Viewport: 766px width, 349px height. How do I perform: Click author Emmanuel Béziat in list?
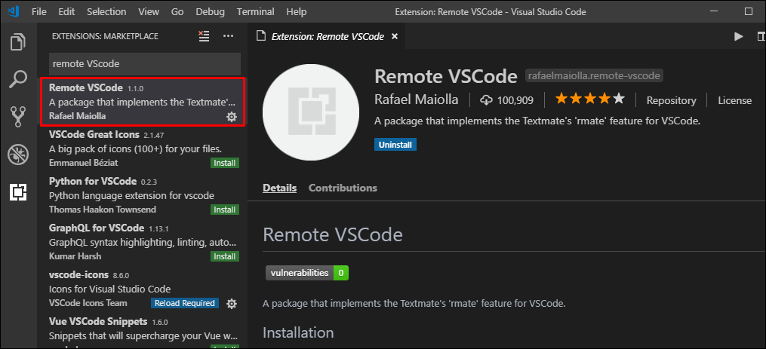pyautogui.click(x=84, y=163)
